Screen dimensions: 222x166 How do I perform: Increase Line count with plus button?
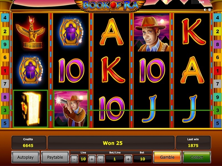(92, 159)
